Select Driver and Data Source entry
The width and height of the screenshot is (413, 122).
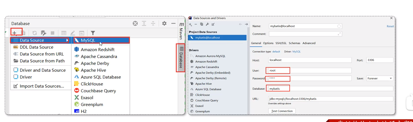point(41,70)
